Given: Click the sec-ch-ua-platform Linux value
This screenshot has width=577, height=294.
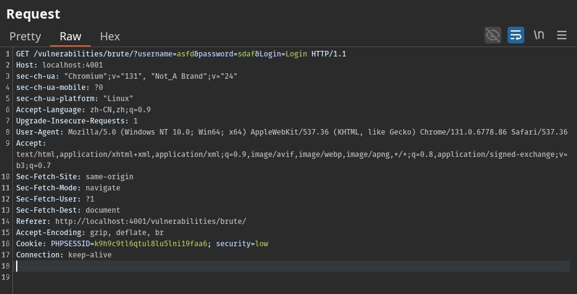Looking at the screenshot, I should tap(118, 99).
